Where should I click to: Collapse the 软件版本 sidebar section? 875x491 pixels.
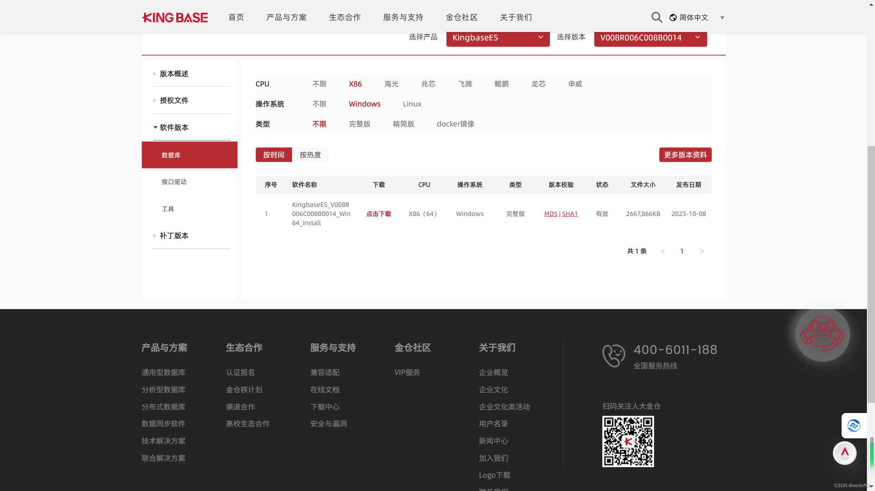(174, 127)
